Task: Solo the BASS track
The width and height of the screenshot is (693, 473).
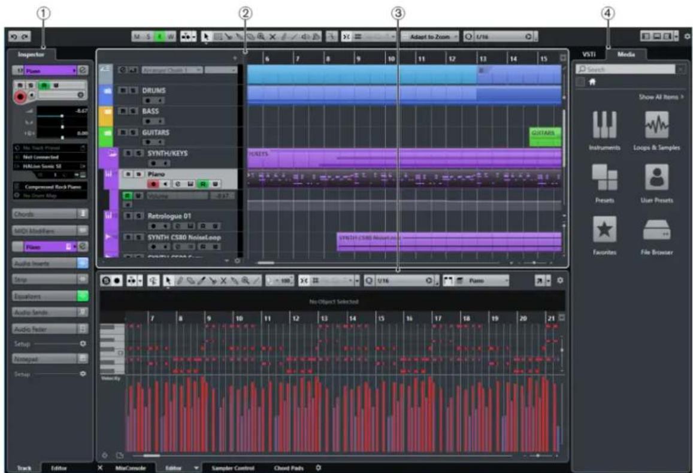Action: click(134, 111)
